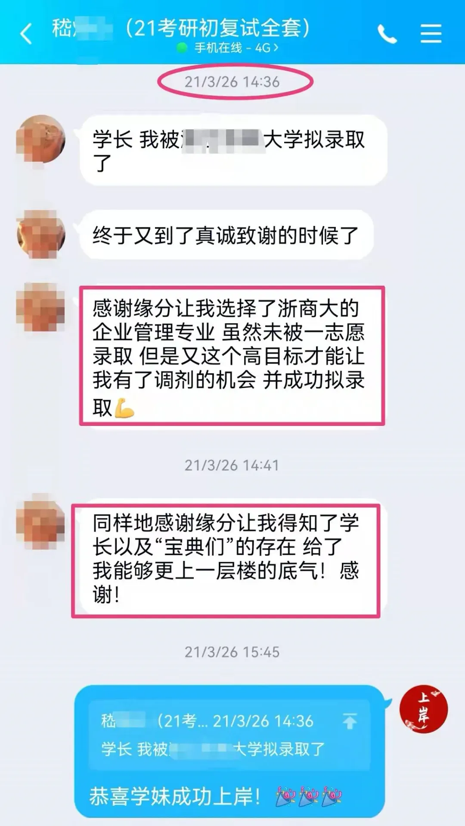The height and width of the screenshot is (826, 465).
Task: Select the 浙商大的企业管理专业 message
Action: (232, 355)
